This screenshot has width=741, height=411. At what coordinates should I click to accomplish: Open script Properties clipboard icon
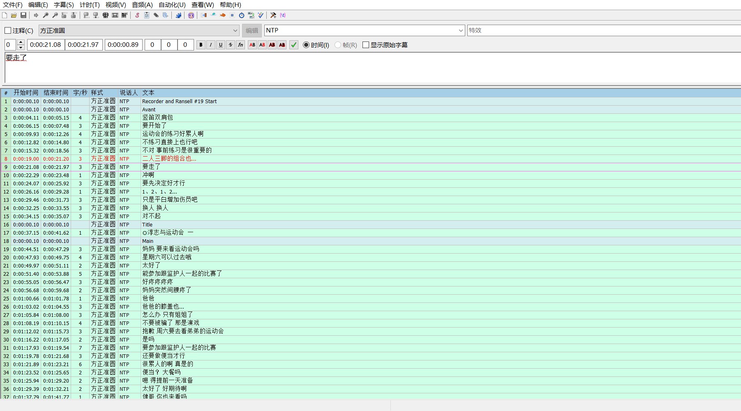pos(147,15)
